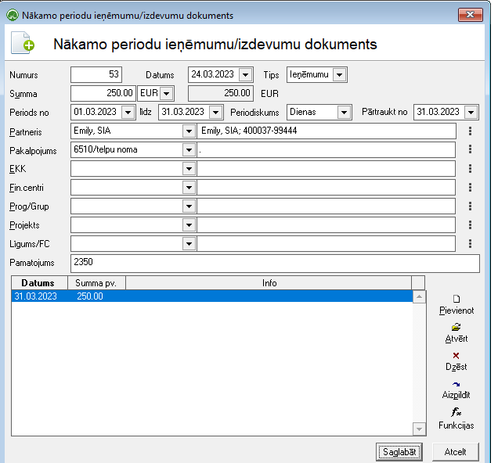498x463 pixels.
Task: Click the Pamatojums field with 2350
Action: pyautogui.click(x=275, y=264)
